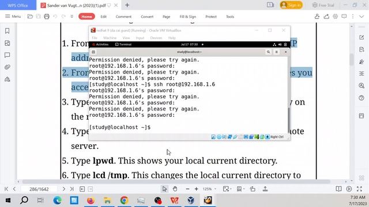Image resolution: width=369 pixels, height=207 pixels.
Task: Open Windows taskbar Search
Action: pyautogui.click(x=24, y=201)
